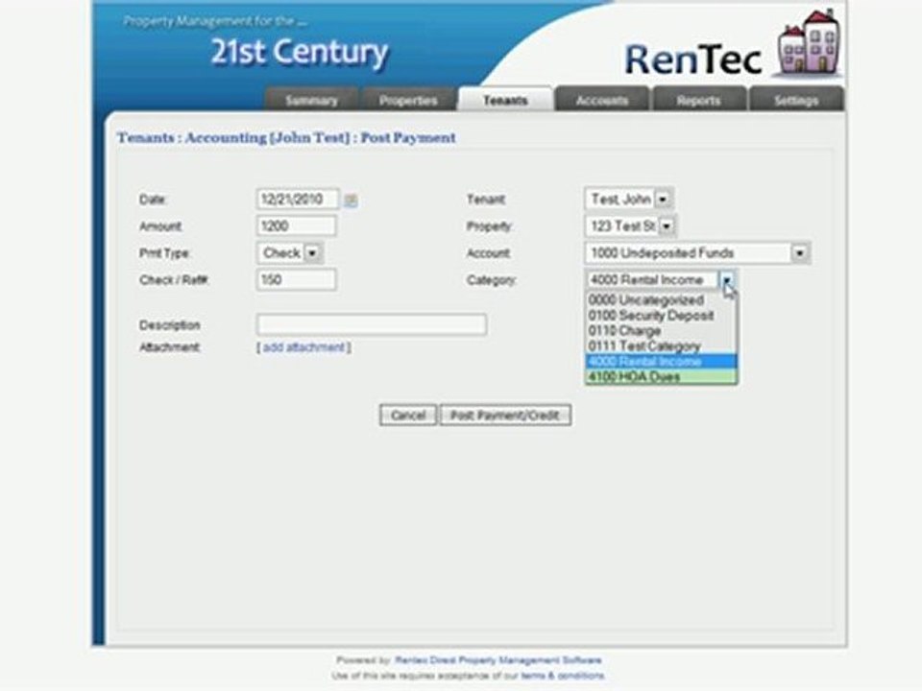Open the Settings tab
The height and width of the screenshot is (691, 922).
coord(795,101)
